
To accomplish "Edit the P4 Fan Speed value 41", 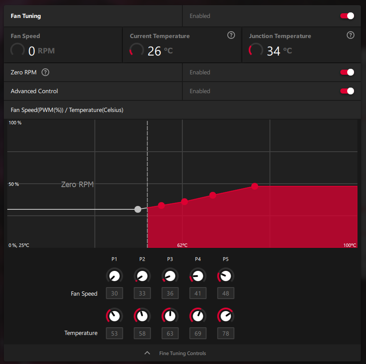I will point(198,294).
